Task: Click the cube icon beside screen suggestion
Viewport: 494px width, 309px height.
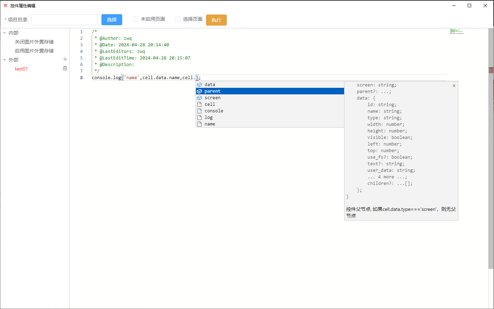Action: [199, 98]
